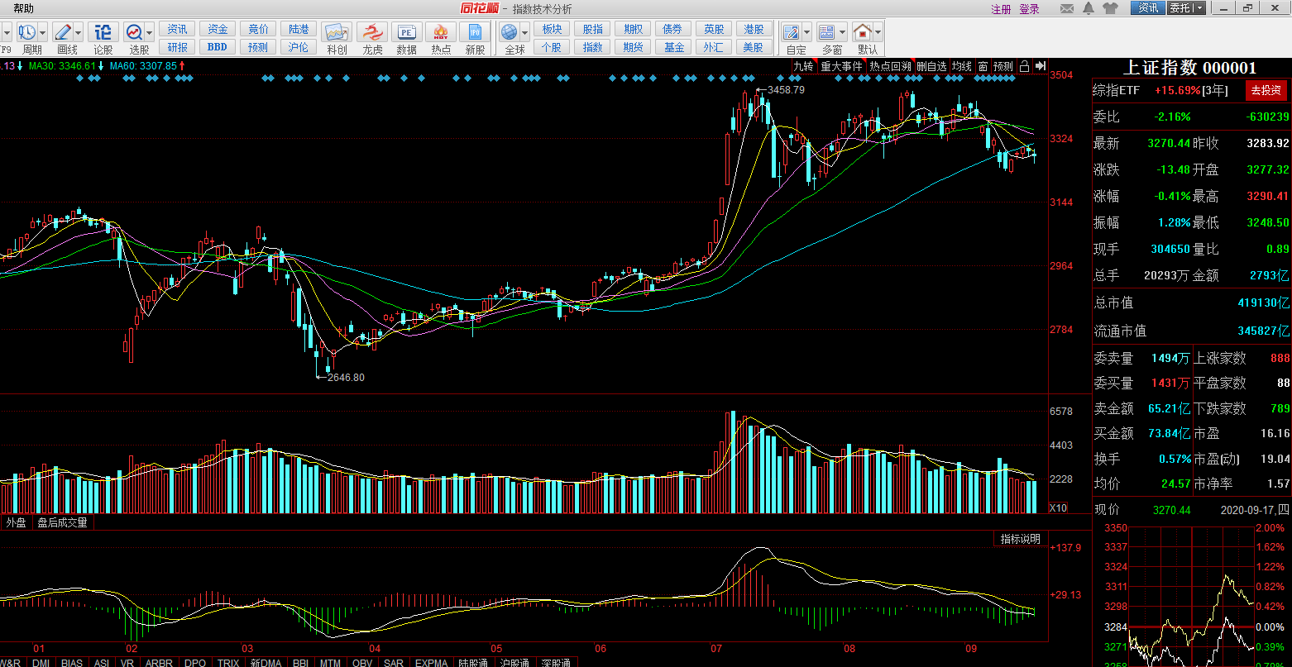1292x667 pixels.
Task: Open the 新股 IPO icon
Action: point(476,32)
